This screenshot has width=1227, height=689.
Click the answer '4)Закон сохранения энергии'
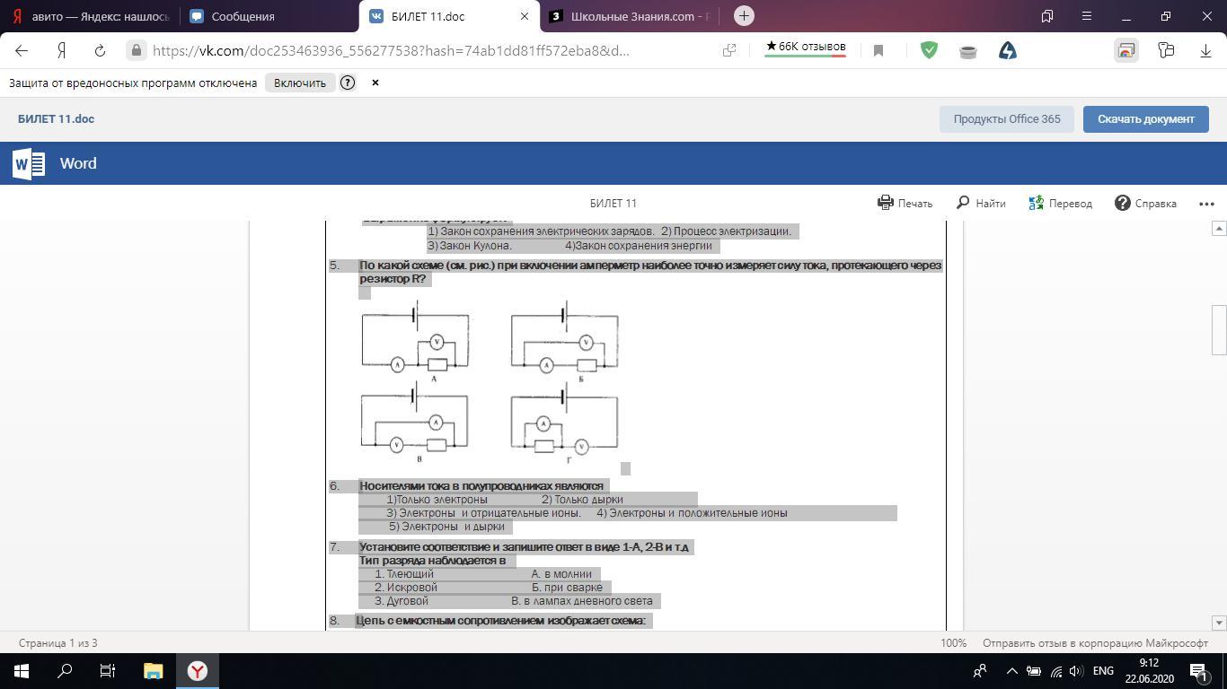(x=639, y=245)
